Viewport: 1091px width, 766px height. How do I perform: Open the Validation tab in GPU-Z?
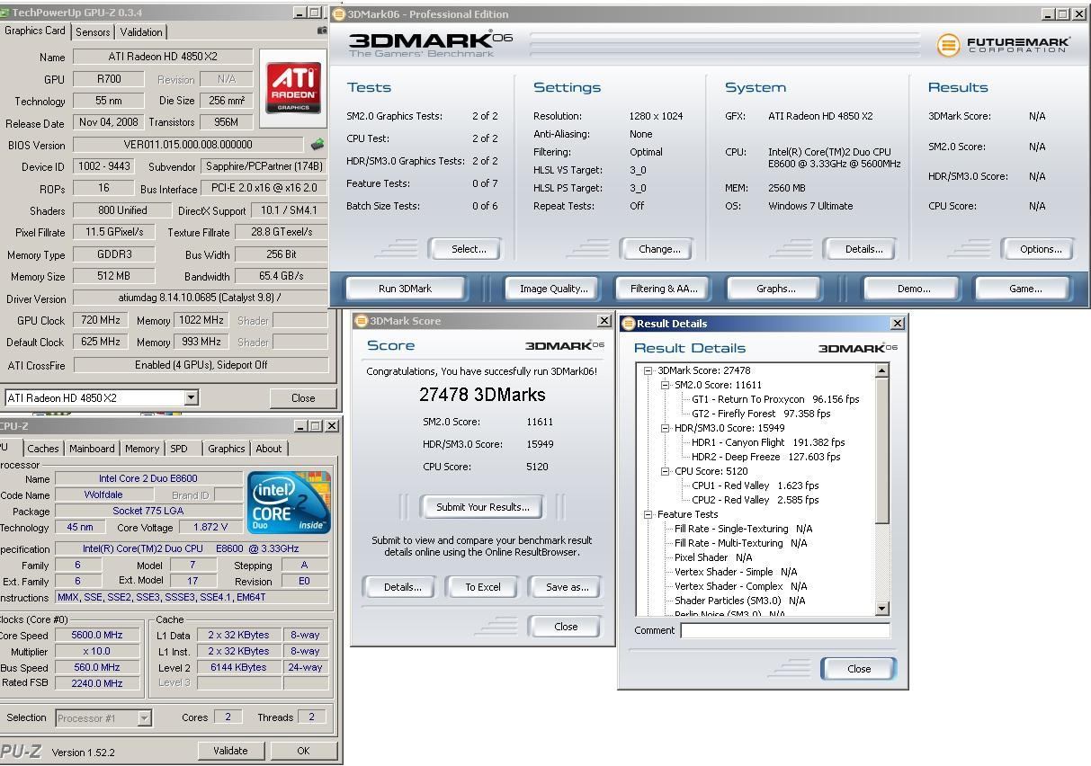coord(141,32)
